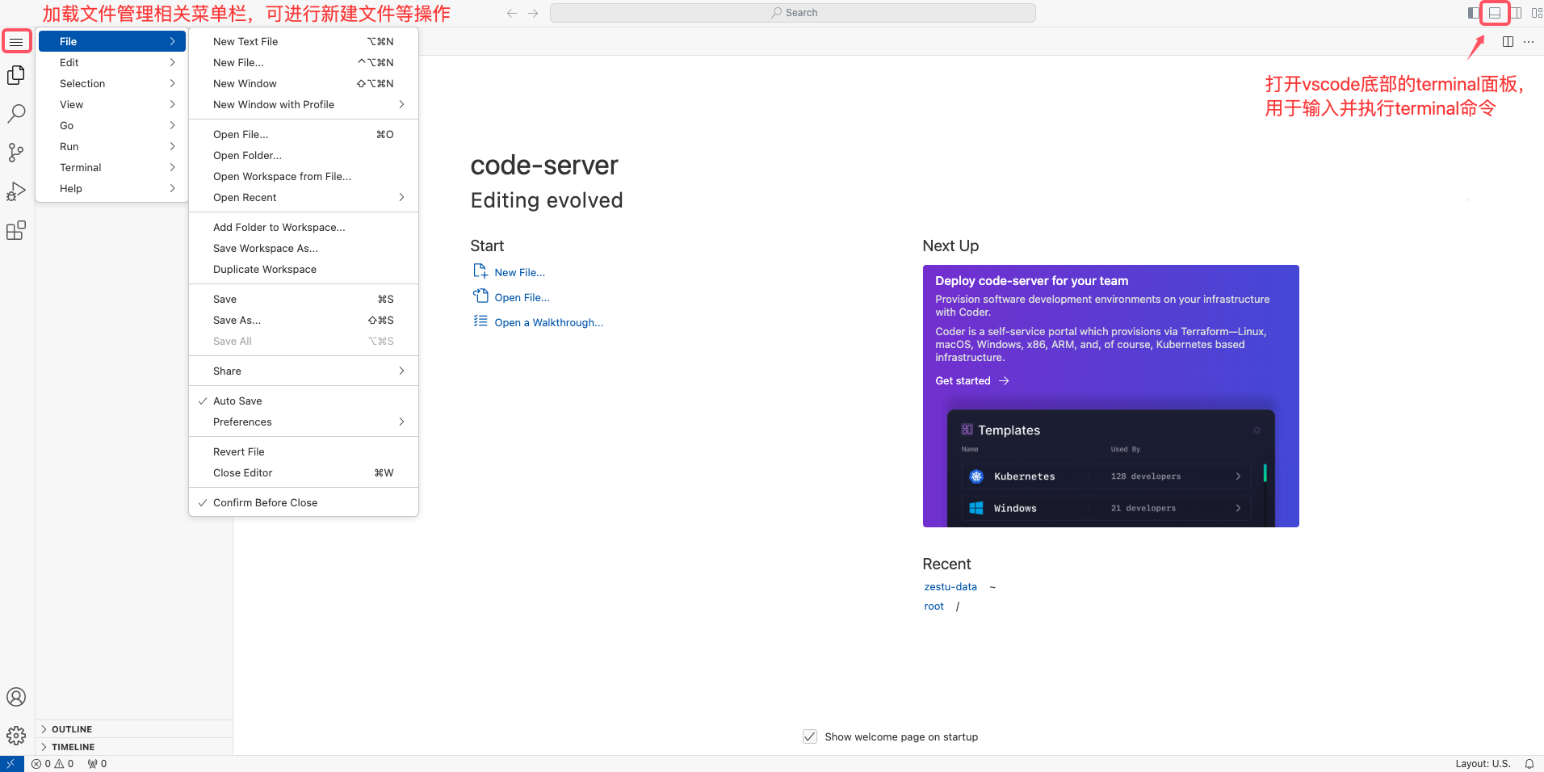The image size is (1544, 772).
Task: Select New Text File menu entry
Action: click(245, 42)
